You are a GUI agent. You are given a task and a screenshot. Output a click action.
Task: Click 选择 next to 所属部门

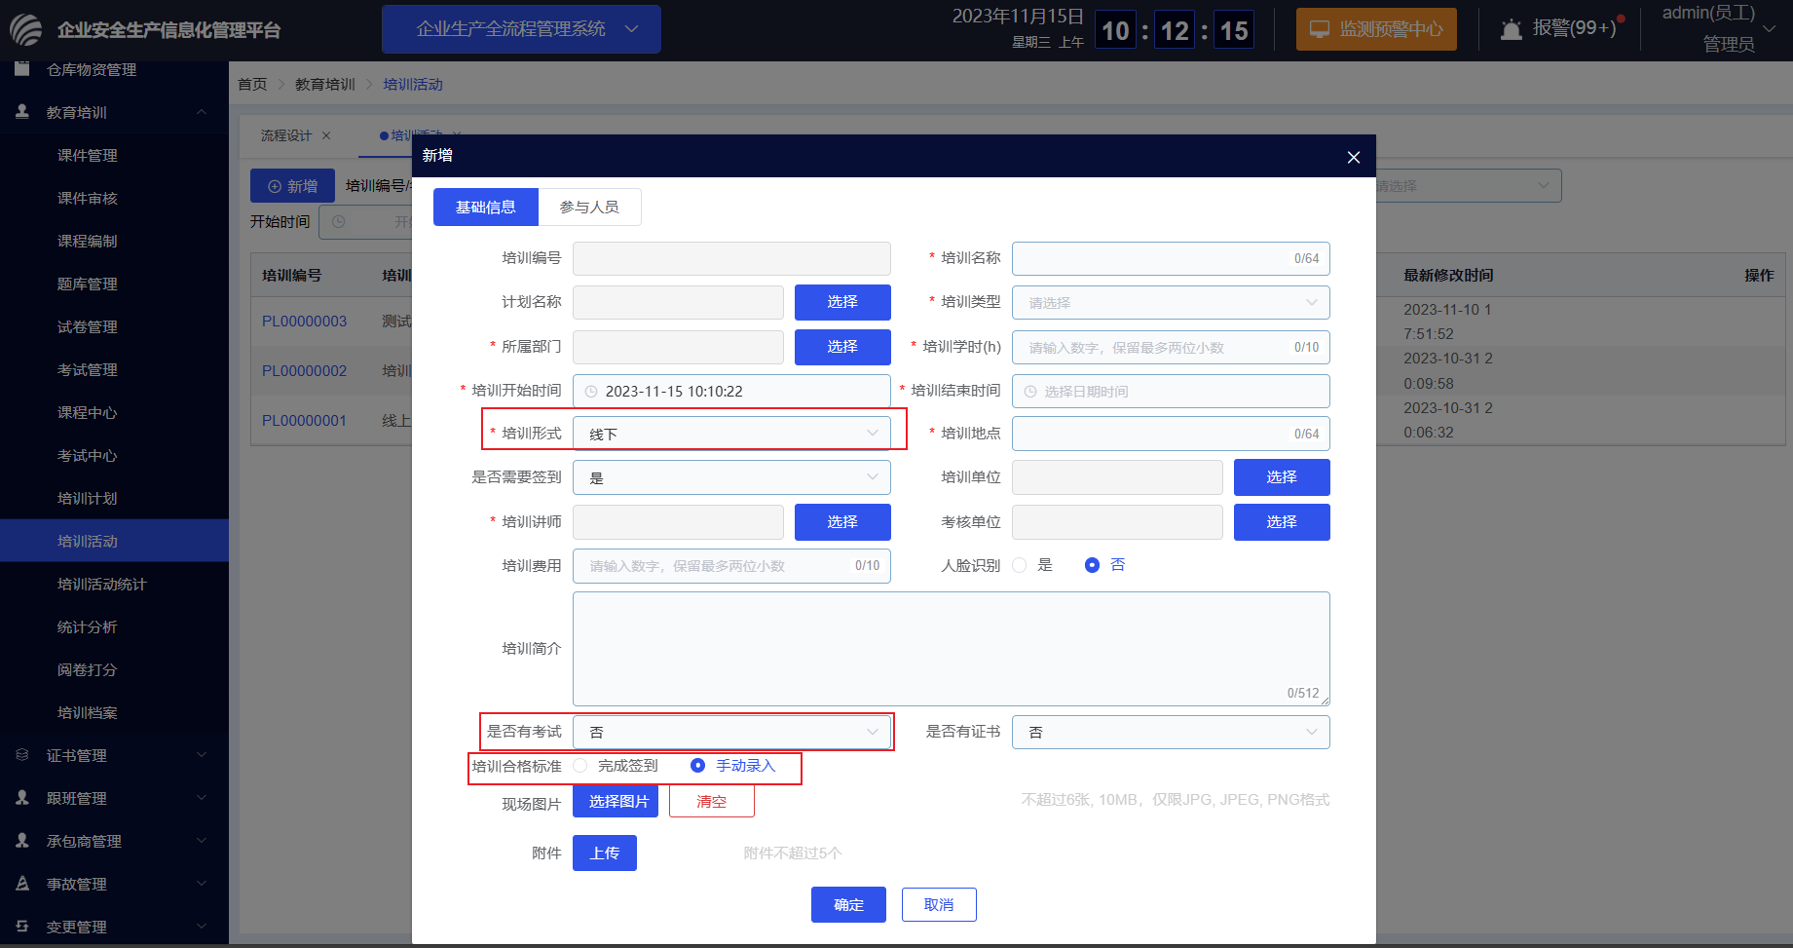click(x=842, y=347)
